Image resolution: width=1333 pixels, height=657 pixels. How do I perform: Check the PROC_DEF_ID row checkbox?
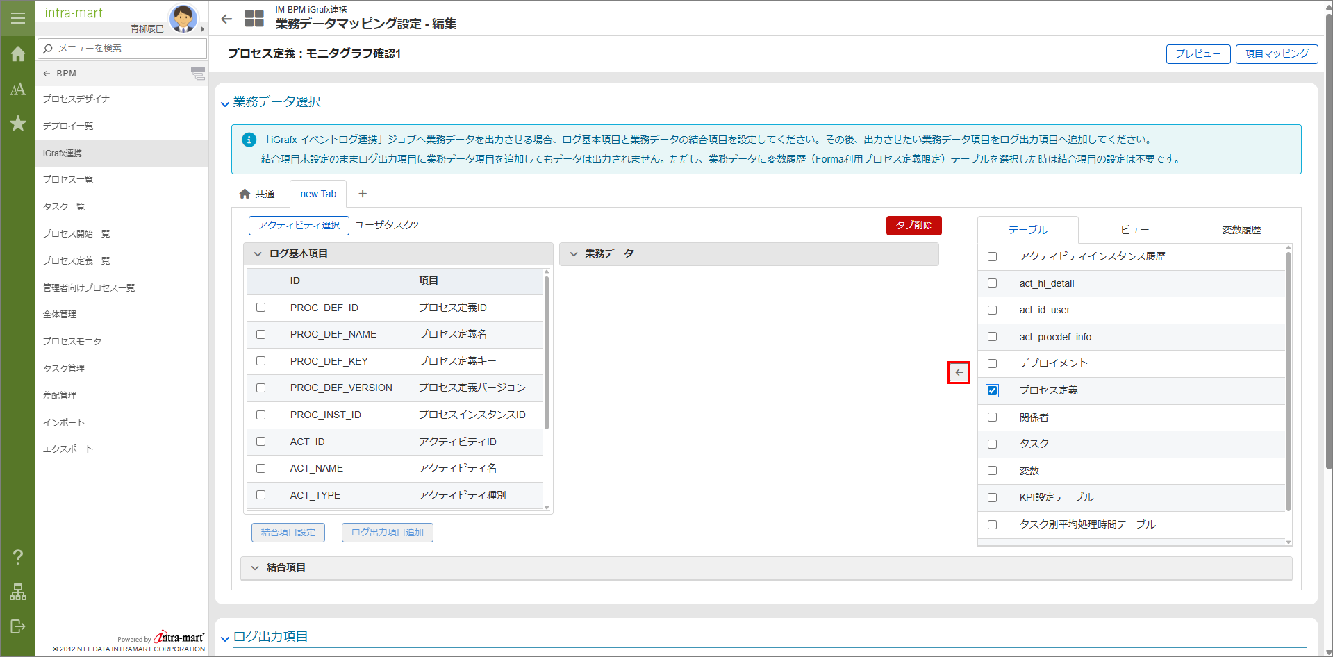tap(261, 308)
